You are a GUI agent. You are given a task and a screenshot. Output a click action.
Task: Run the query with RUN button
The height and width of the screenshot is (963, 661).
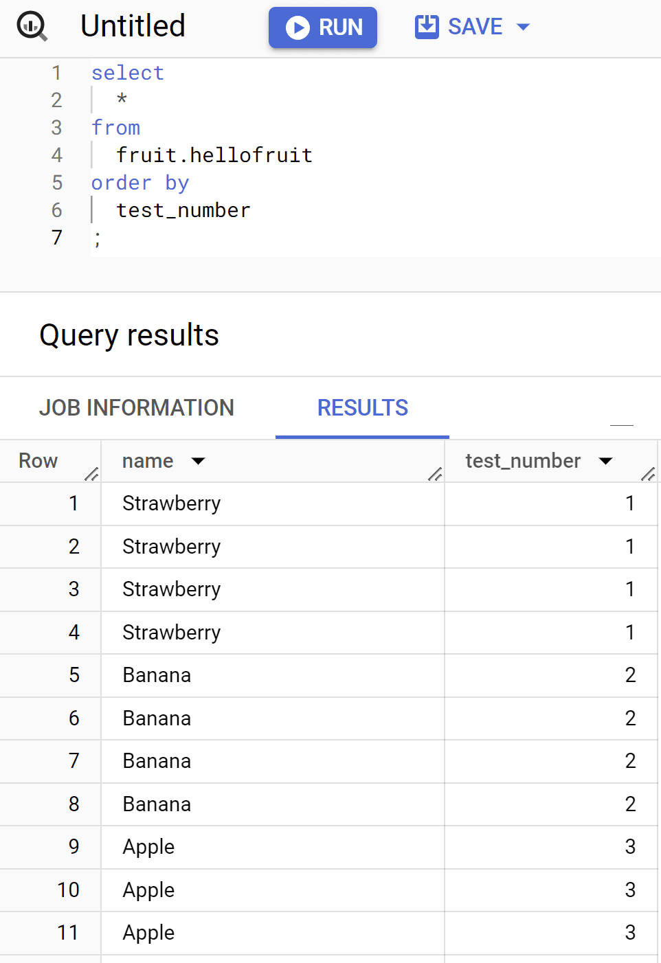[x=323, y=27]
